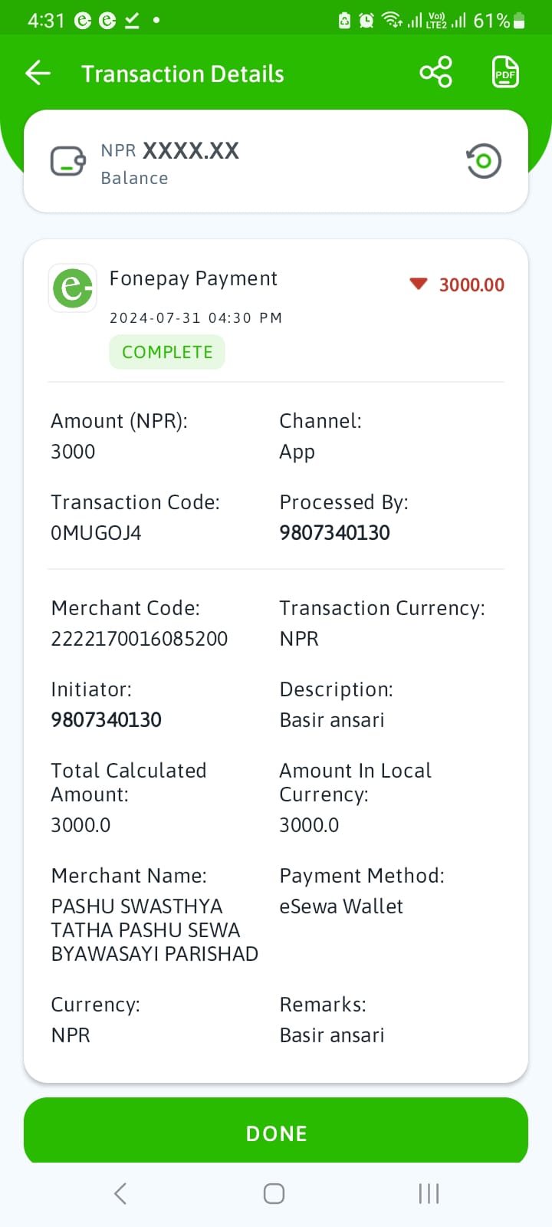This screenshot has height=1227, width=552.
Task: Tap the Android home navigation button
Action: 274,1193
